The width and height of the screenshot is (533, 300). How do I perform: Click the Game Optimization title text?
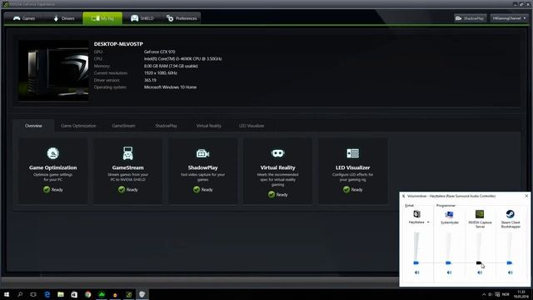tap(53, 167)
